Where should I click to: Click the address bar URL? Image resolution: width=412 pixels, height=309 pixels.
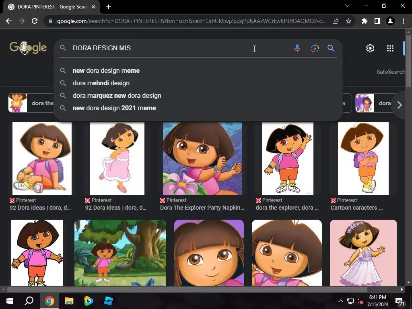[x=191, y=21]
